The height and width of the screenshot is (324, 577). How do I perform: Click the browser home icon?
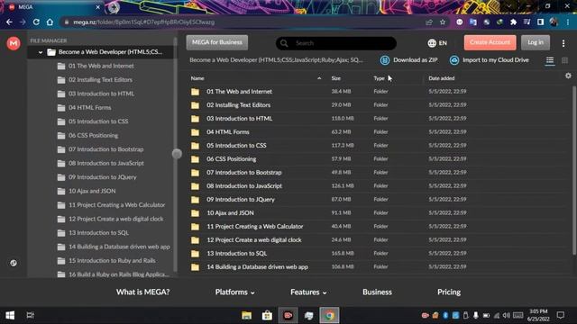click(x=50, y=22)
